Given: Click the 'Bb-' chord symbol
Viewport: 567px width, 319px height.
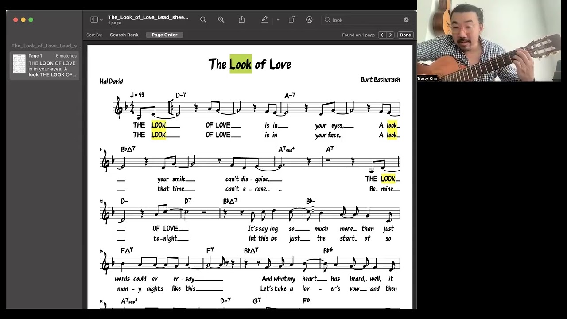Looking at the screenshot, I should point(311,201).
